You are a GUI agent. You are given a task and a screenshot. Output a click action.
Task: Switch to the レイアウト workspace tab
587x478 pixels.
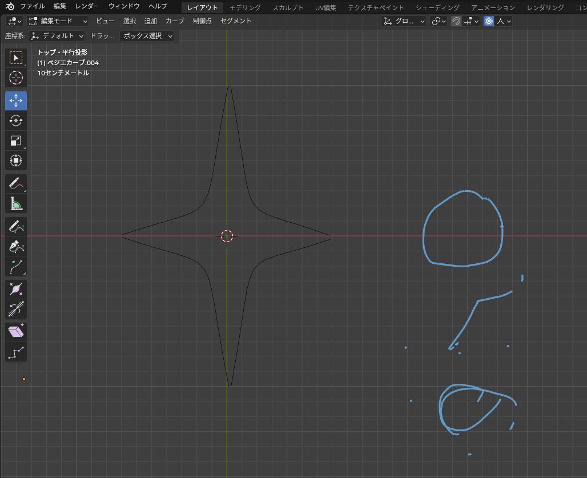202,8
